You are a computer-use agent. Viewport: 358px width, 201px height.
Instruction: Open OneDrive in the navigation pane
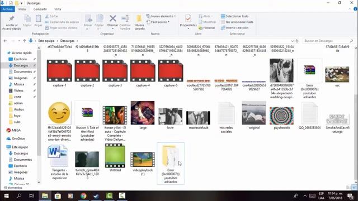pos(16,138)
